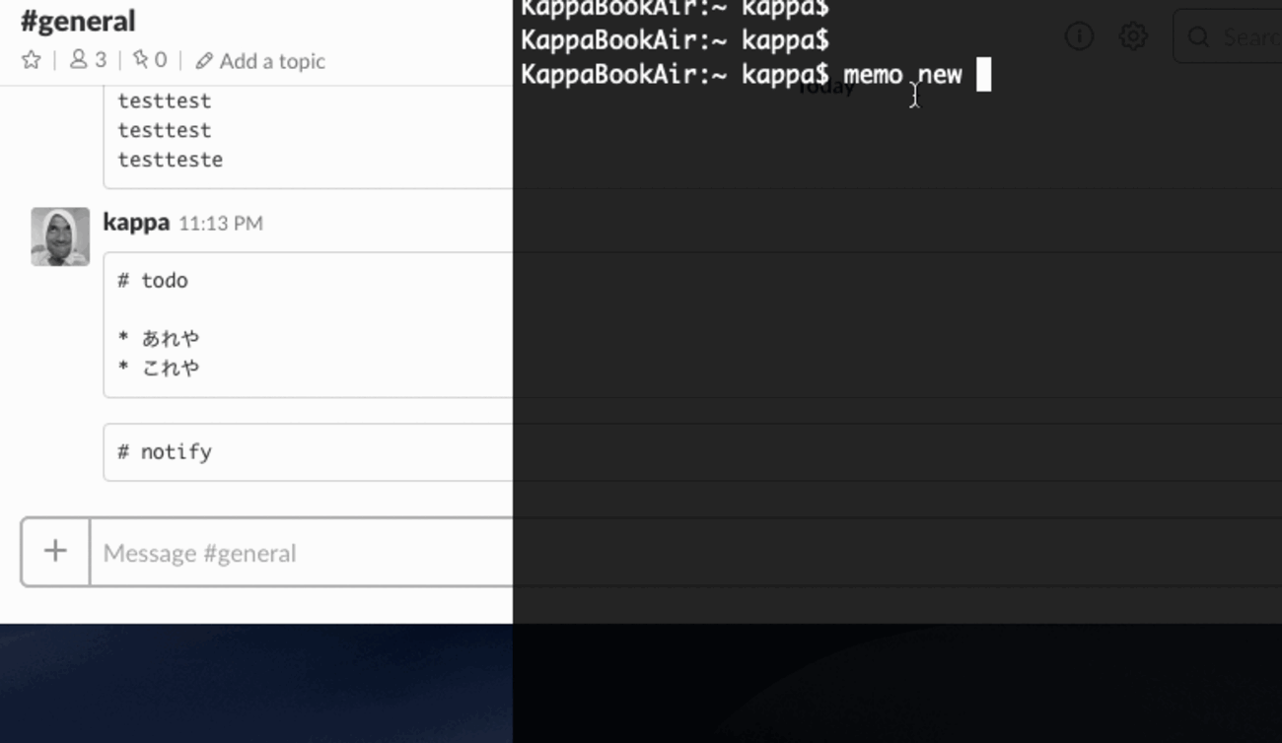The image size is (1282, 743).
Task: Click the Slack search field
Action: click(x=1228, y=36)
